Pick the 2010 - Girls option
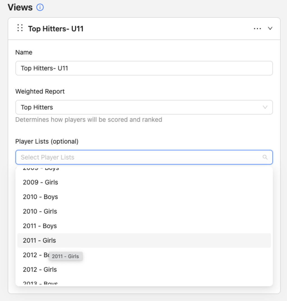287x301 pixels. pos(40,211)
